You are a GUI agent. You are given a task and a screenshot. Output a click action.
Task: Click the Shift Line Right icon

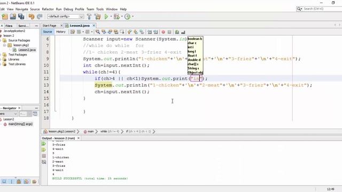click(x=156, y=32)
